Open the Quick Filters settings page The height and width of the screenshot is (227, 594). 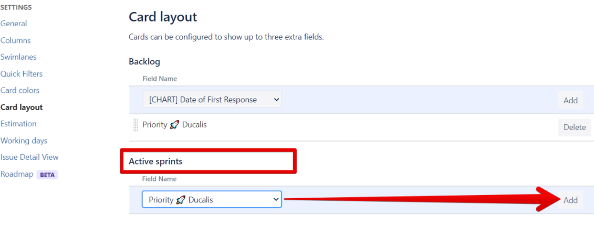tap(22, 74)
